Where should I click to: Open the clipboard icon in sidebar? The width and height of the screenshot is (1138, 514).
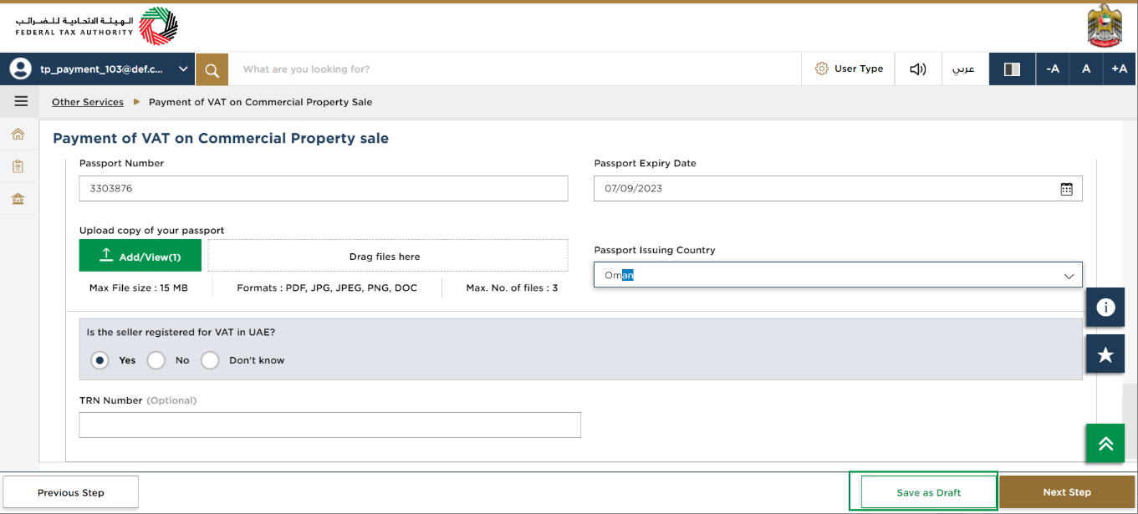[x=18, y=166]
